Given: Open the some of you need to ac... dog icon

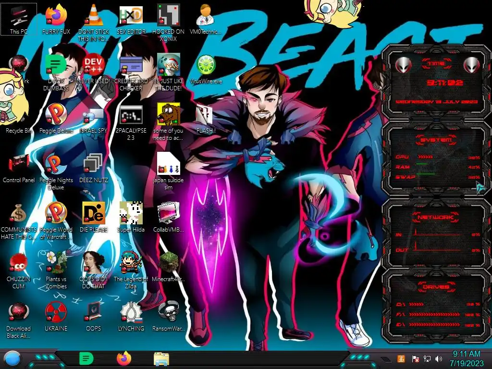Looking at the screenshot, I should [169, 123].
